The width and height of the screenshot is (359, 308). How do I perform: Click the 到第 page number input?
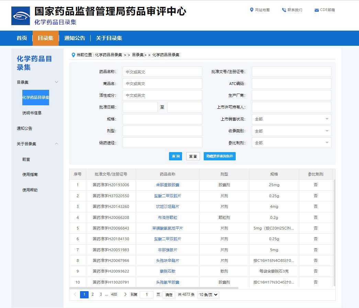point(147,295)
